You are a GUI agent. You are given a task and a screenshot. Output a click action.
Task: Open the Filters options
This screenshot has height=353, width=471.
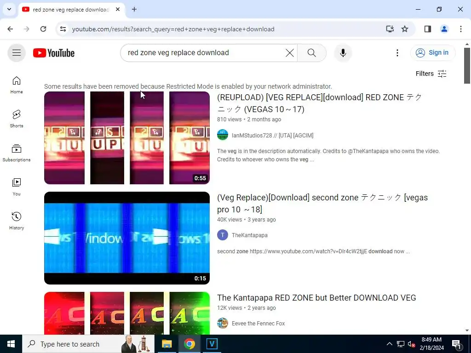coord(431,74)
